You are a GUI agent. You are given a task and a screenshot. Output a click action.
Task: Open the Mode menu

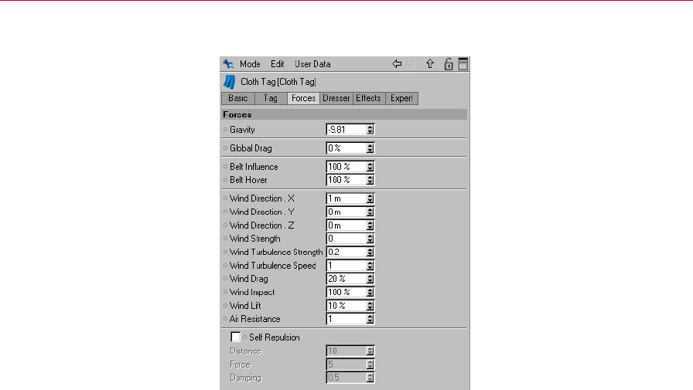coord(250,64)
